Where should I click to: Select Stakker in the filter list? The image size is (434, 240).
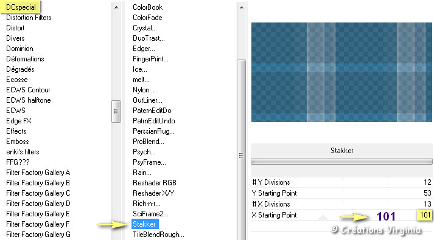coord(145,224)
